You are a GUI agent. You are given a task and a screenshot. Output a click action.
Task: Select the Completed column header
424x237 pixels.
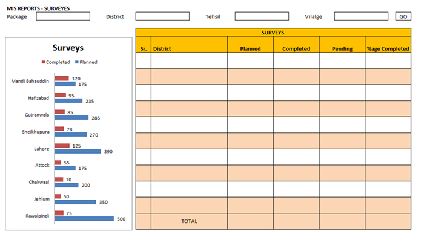pos(296,45)
